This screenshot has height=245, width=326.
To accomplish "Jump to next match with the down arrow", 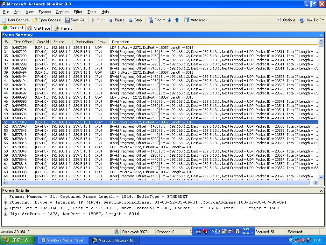I will coord(169,20).
